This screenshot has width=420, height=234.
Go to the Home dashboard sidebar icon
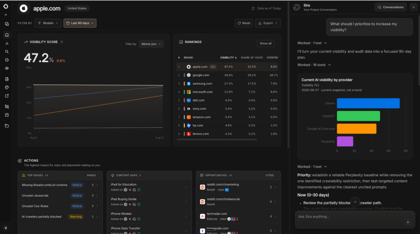7,35
